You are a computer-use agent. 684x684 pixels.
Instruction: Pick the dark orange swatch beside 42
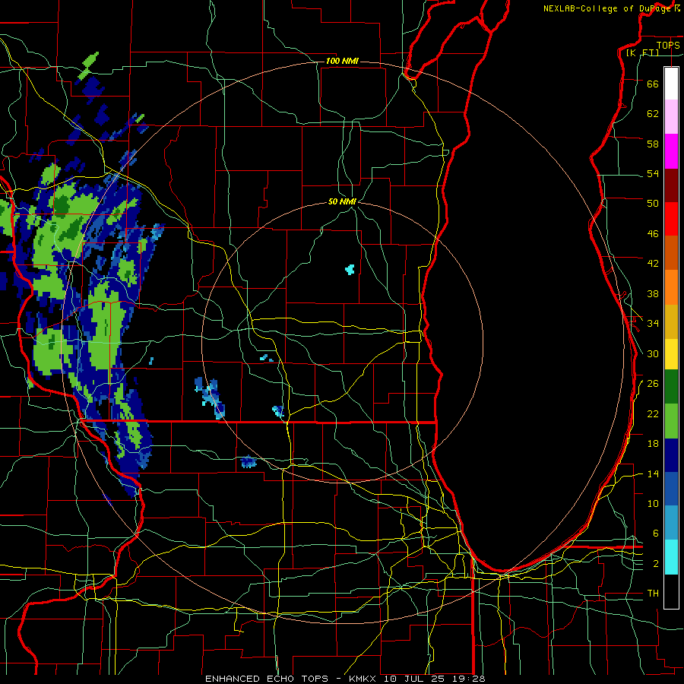[x=671, y=253]
